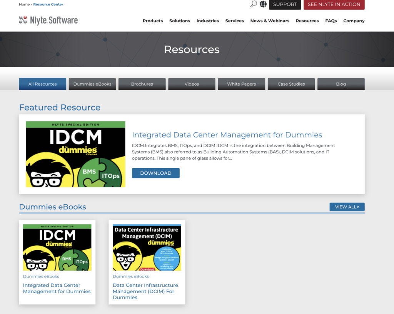Open the search magnifier icon
The image size is (394, 314).
[x=254, y=4]
